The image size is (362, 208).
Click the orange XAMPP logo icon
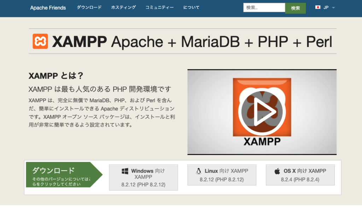40,41
